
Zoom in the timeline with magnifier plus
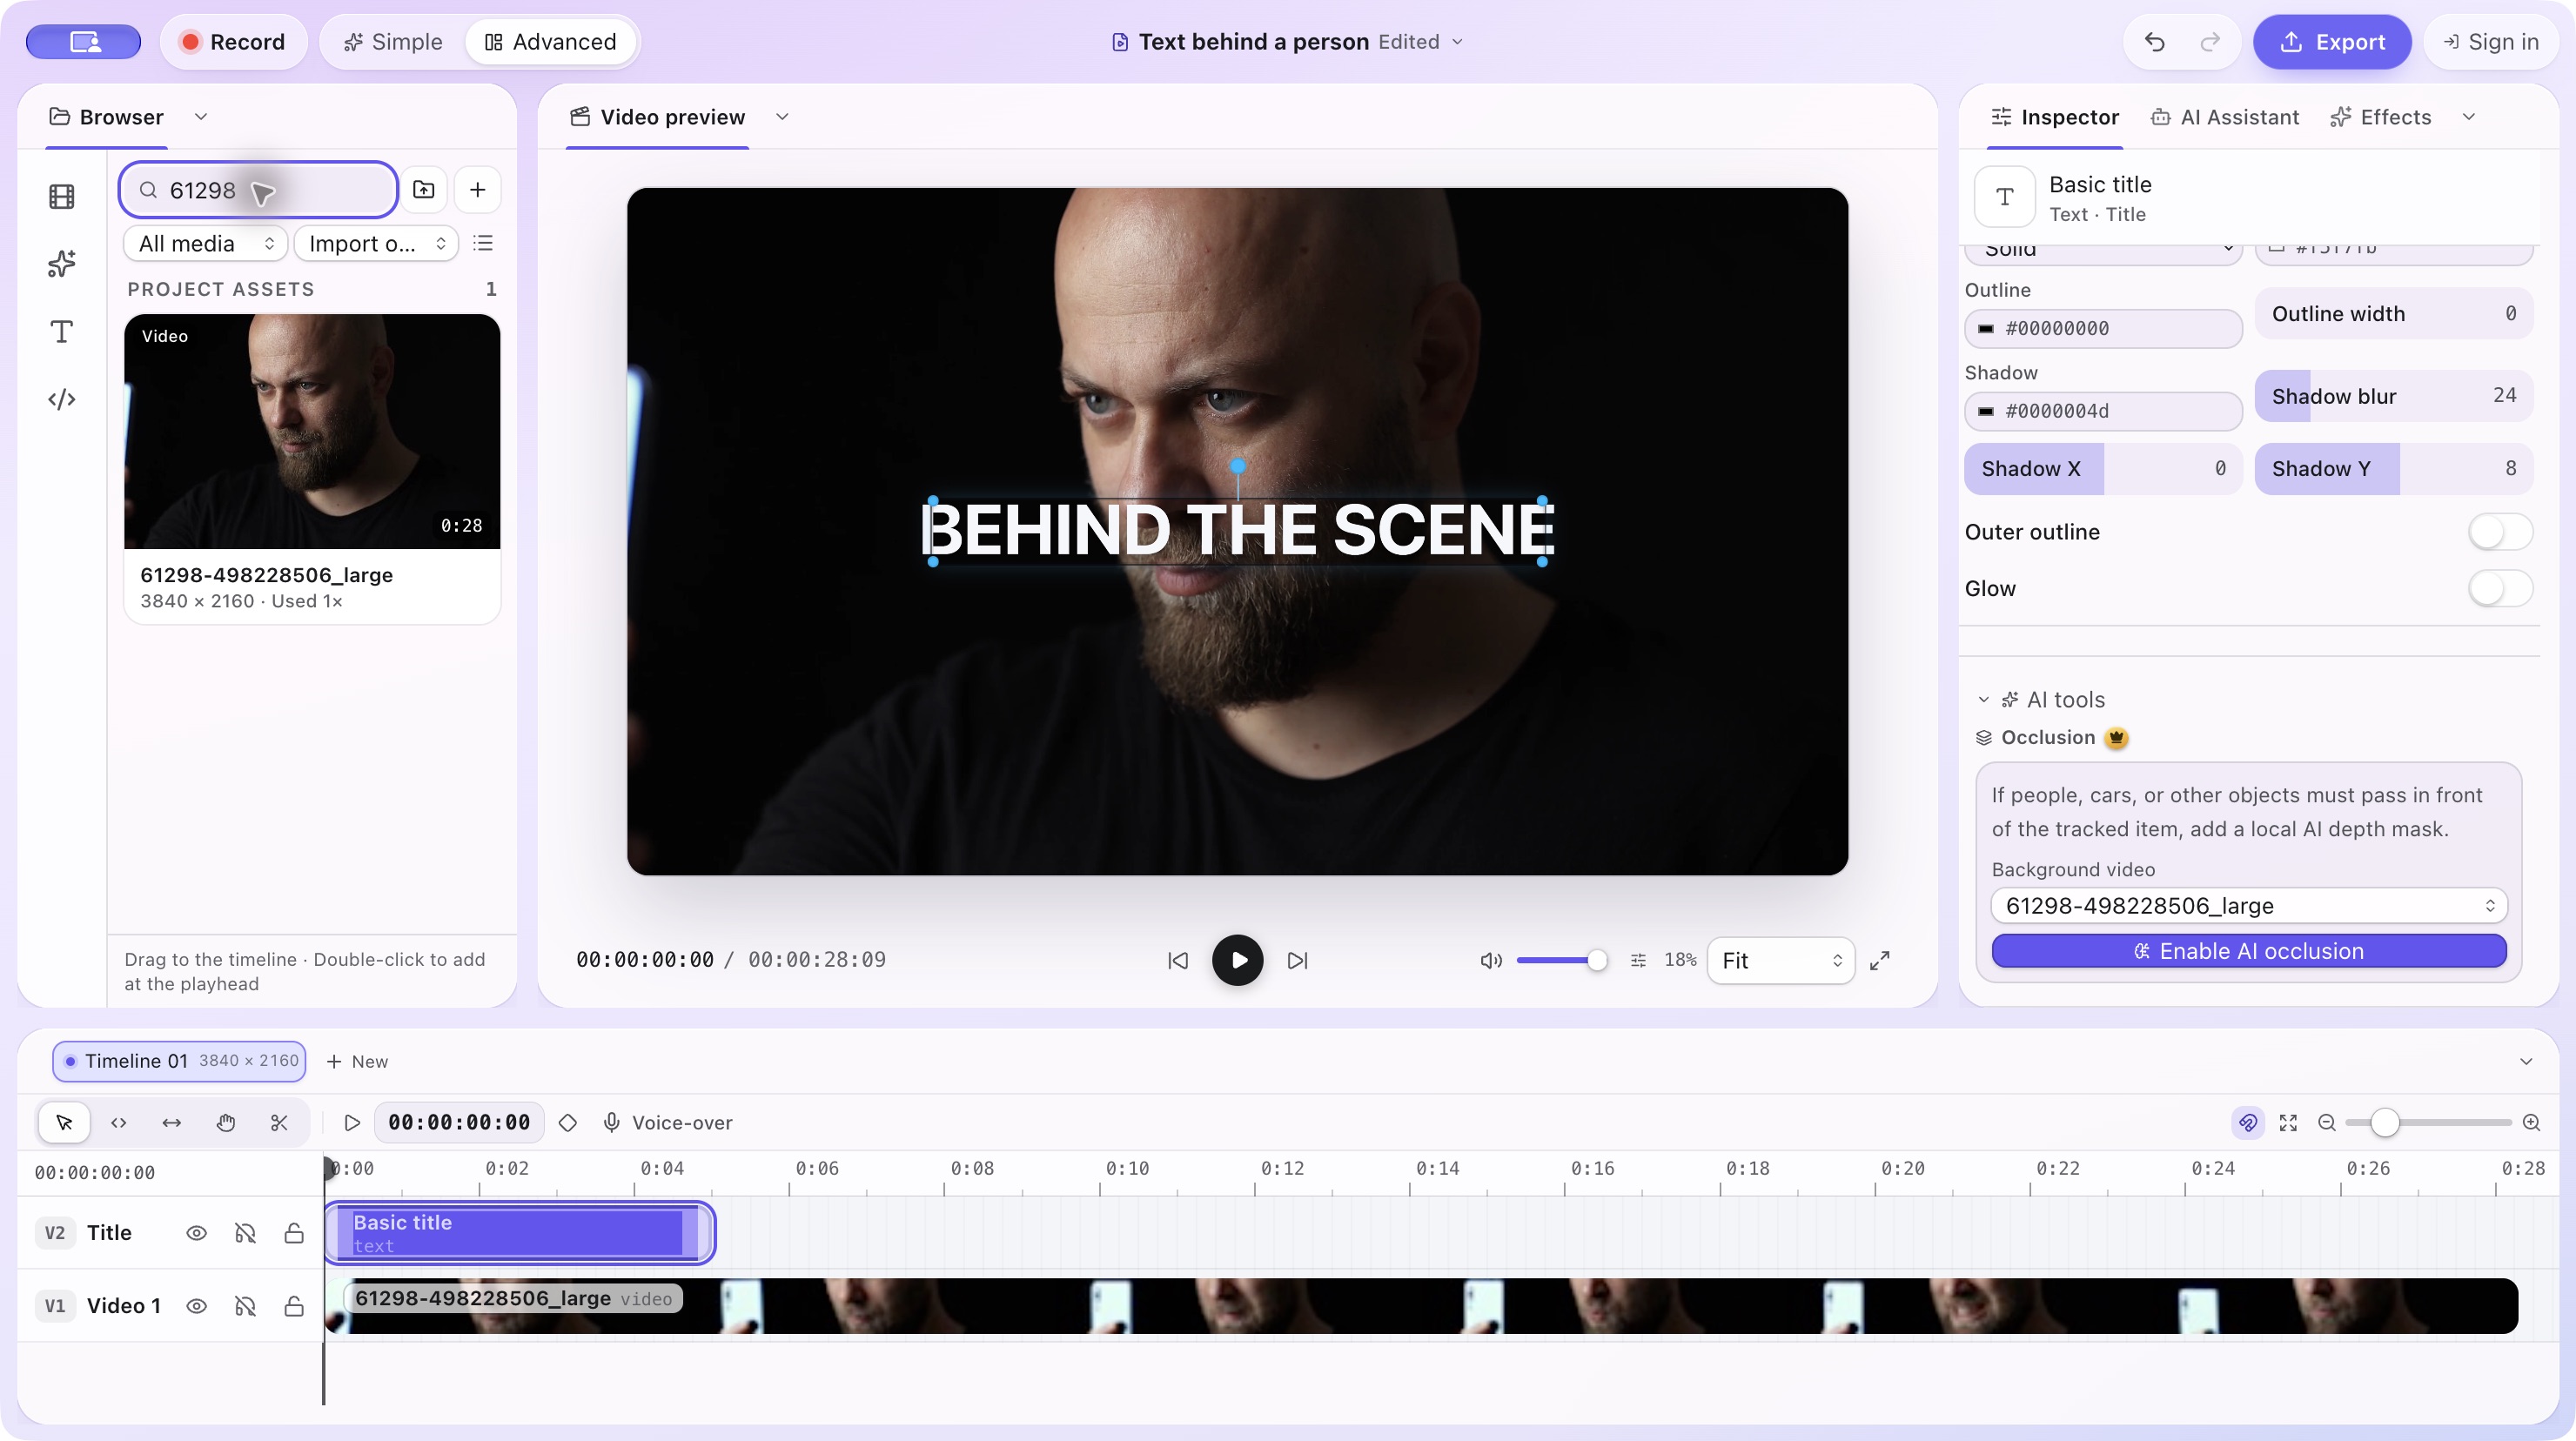(2531, 1122)
